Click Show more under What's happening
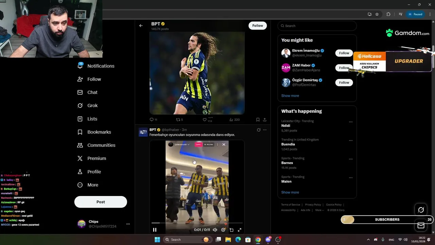Viewport: 435px width, 245px height. 290,192
